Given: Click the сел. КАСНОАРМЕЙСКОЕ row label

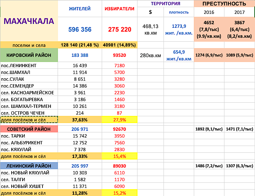Looking at the screenshot, I should point(29,93).
